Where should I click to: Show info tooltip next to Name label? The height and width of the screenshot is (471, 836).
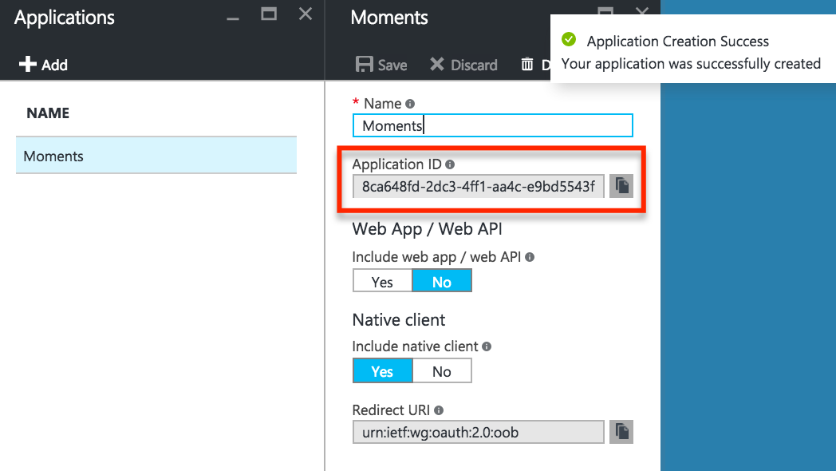tap(409, 104)
